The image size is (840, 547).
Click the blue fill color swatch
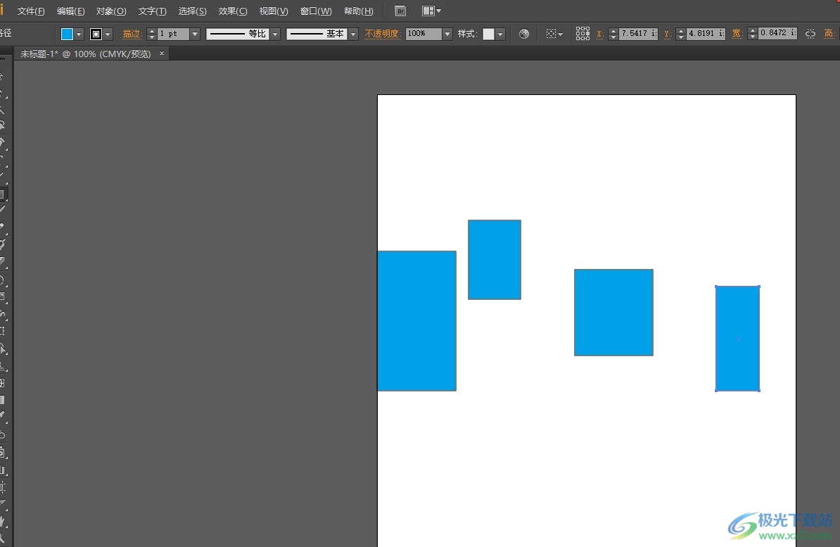pyautogui.click(x=68, y=34)
